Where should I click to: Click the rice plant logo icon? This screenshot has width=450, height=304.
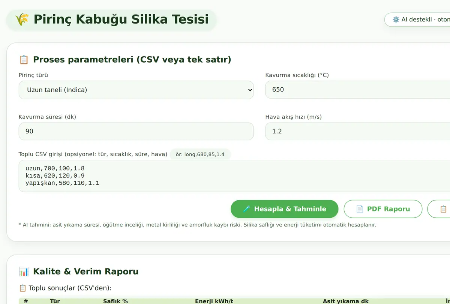(x=22, y=19)
